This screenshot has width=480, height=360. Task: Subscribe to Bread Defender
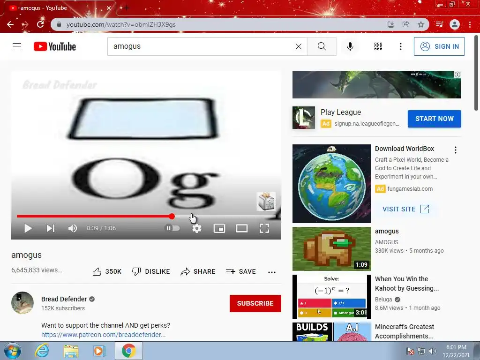click(255, 303)
